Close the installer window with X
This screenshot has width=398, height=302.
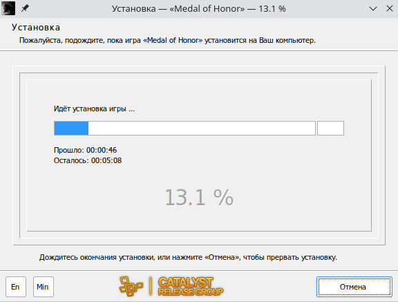390,8
